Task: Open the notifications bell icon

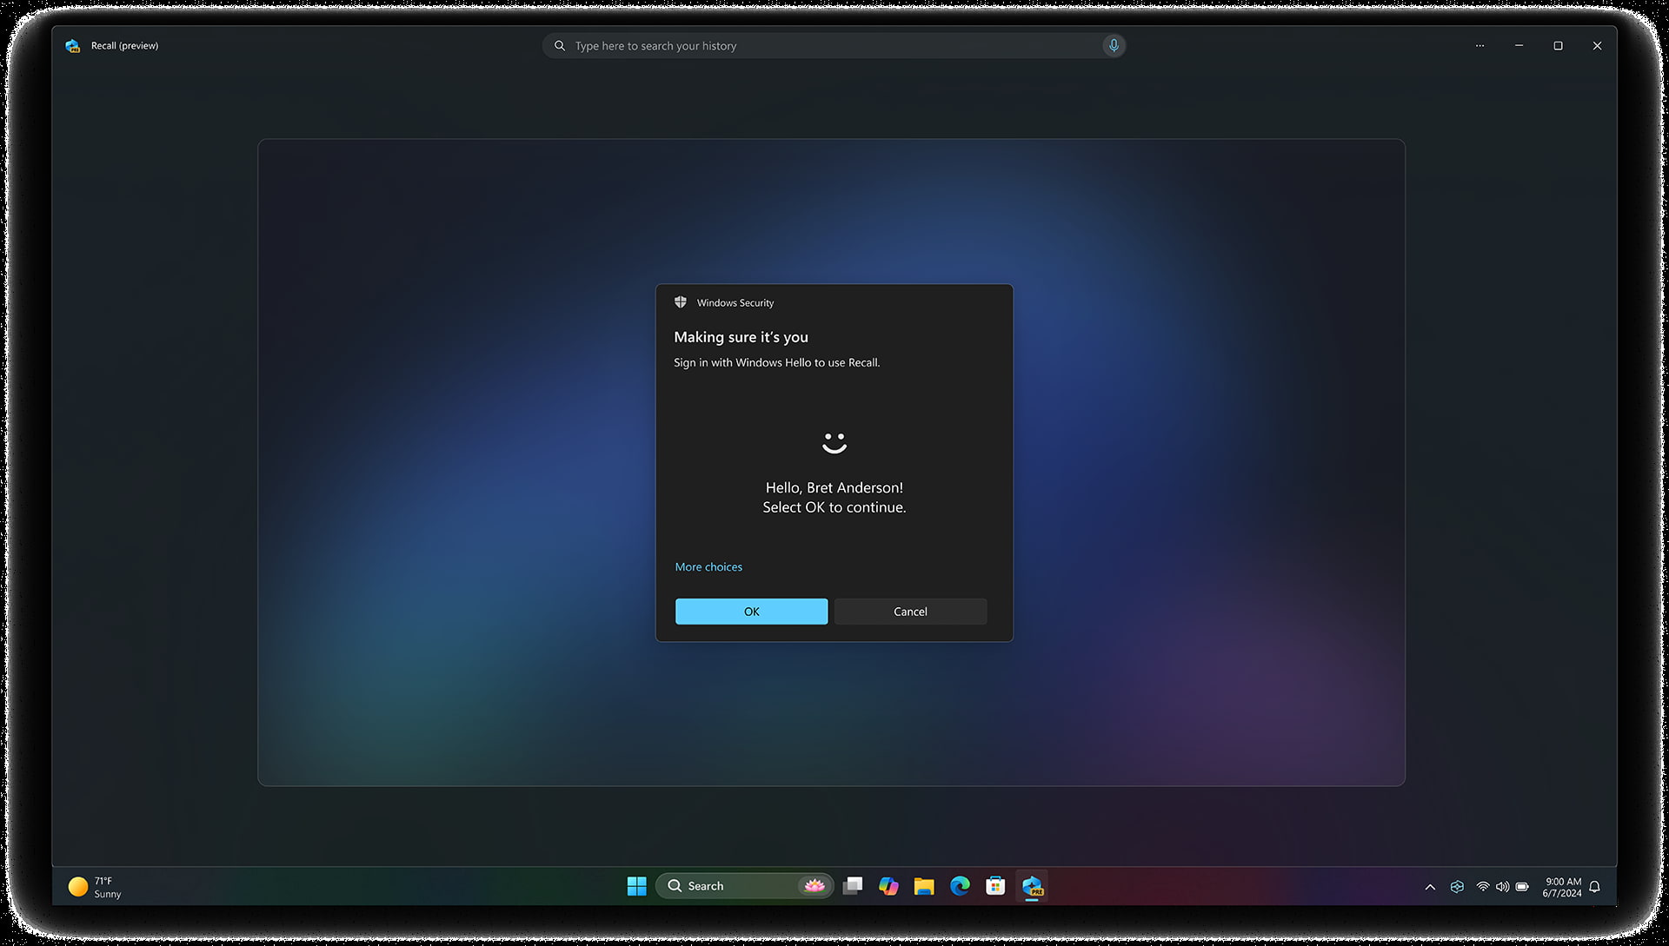Action: pyautogui.click(x=1595, y=887)
